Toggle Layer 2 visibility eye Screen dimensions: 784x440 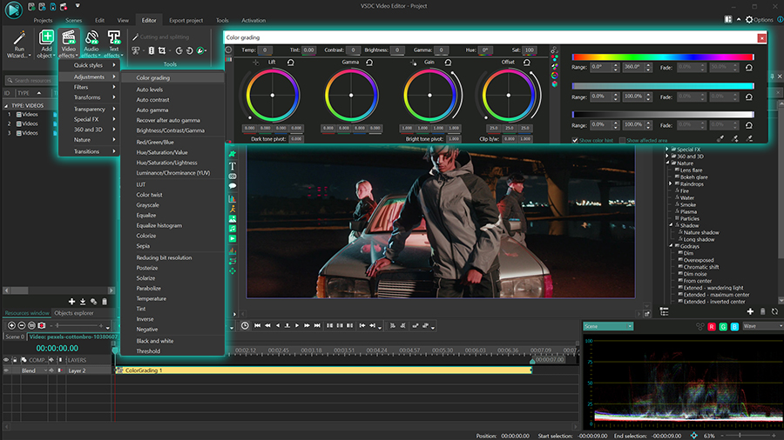(6, 370)
